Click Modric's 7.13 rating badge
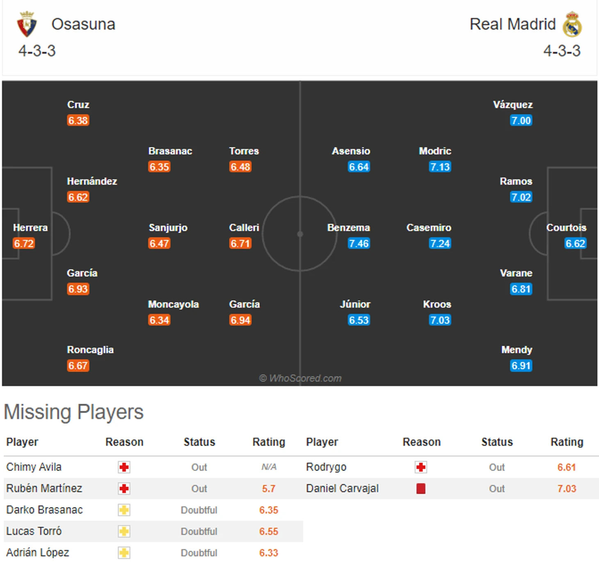Image resolution: width=599 pixels, height=564 pixels. 440,167
